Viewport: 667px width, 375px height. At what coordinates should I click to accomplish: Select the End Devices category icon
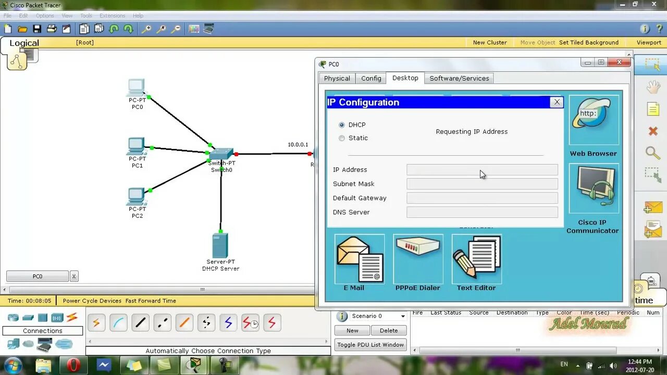tap(13, 344)
